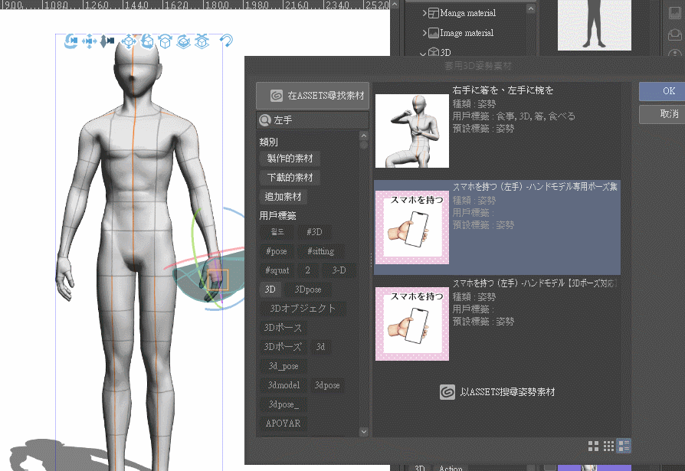Click the Action tab at bottom
685x471 pixels.
[451, 467]
